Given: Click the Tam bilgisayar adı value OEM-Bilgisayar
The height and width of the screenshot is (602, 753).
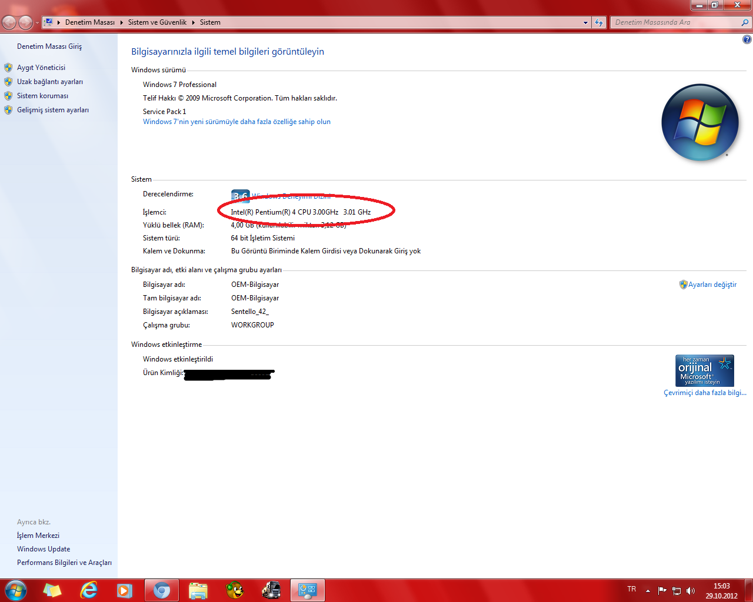Looking at the screenshot, I should click(255, 298).
